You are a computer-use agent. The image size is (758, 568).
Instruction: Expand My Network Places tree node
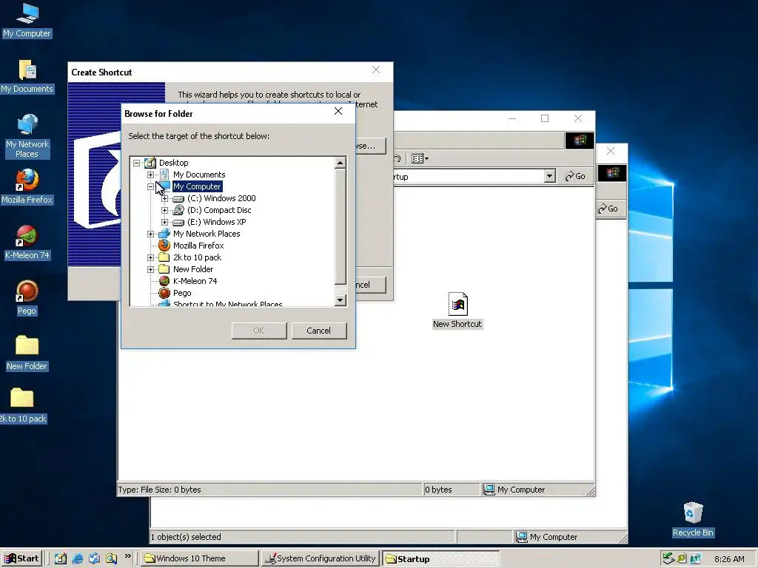[150, 234]
